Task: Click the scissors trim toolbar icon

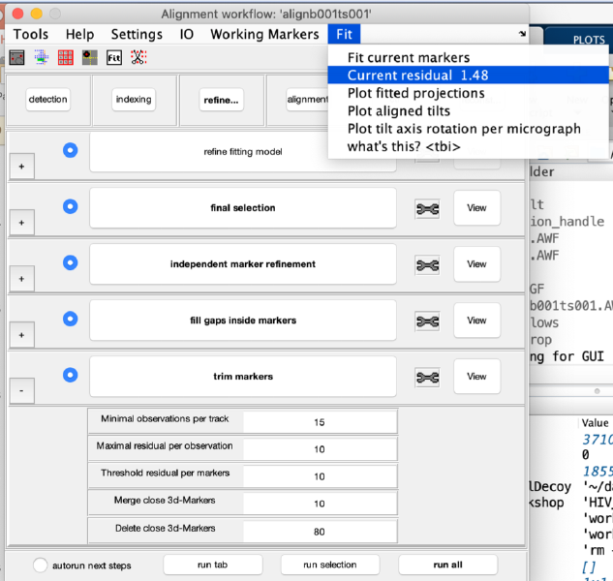Action: [138, 57]
